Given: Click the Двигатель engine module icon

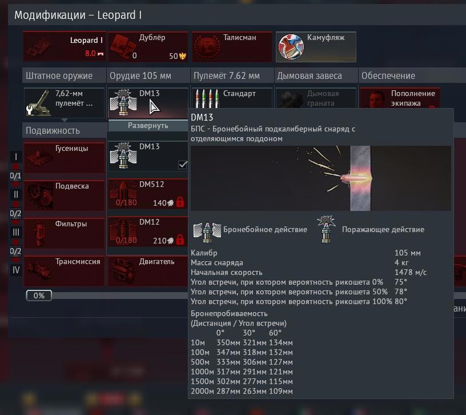Looking at the screenshot, I should 123,271.
